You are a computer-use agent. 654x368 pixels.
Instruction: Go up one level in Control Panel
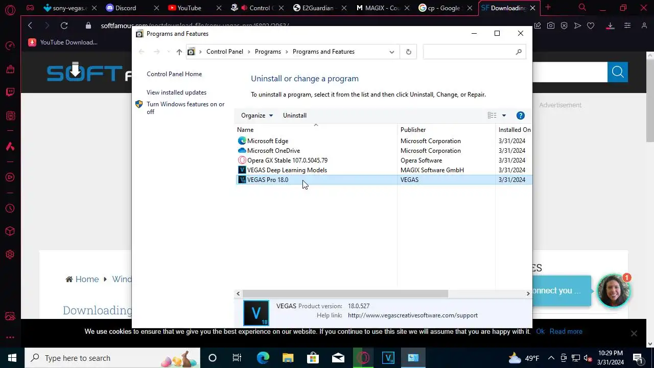tap(179, 52)
